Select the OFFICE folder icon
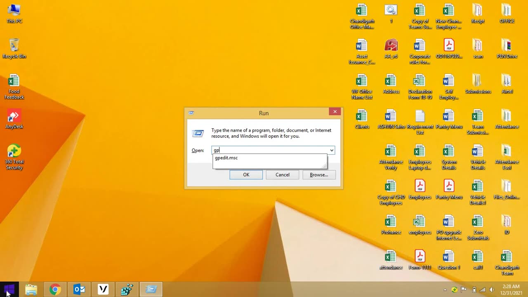 point(507,14)
